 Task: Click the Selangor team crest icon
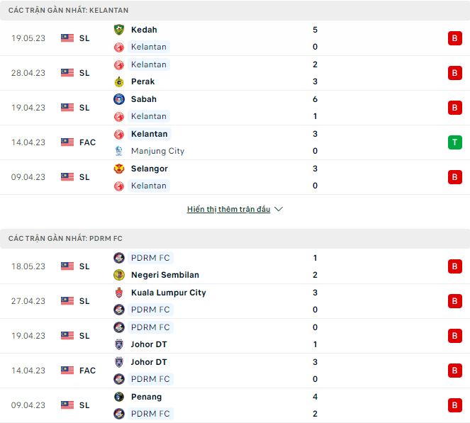pos(118,169)
